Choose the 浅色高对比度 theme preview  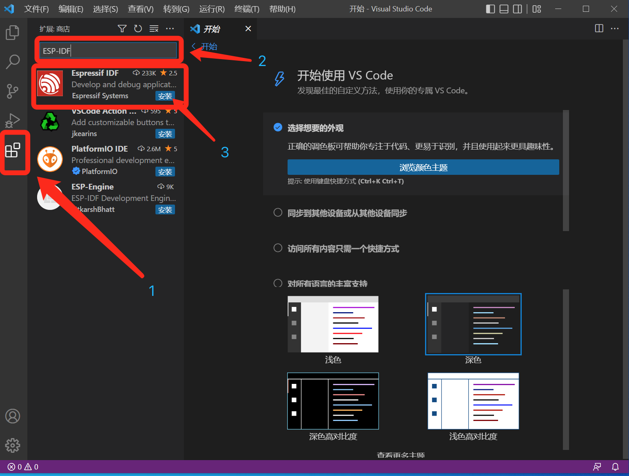tap(473, 401)
